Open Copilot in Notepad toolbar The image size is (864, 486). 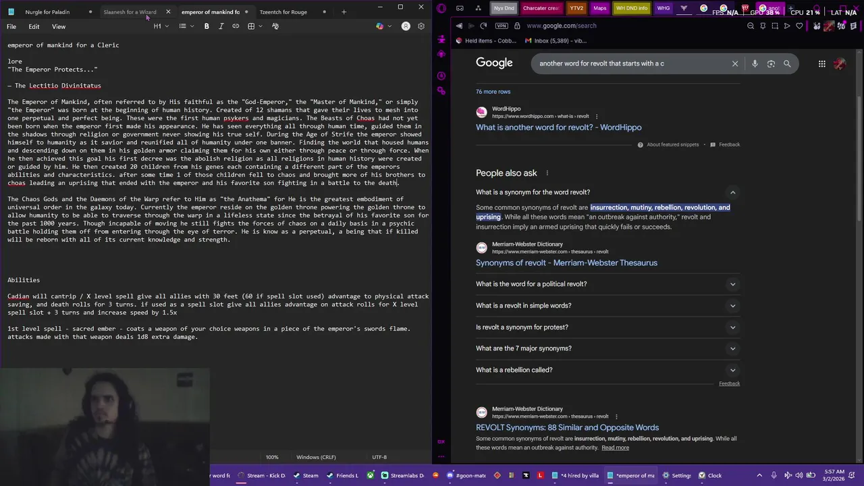(379, 26)
